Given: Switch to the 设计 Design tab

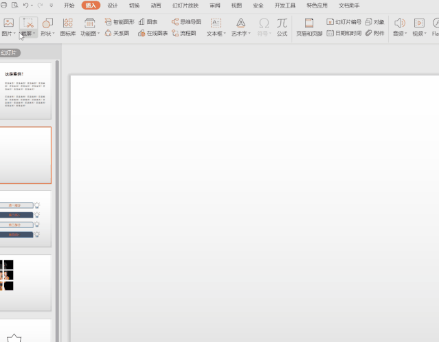Looking at the screenshot, I should pos(112,5).
